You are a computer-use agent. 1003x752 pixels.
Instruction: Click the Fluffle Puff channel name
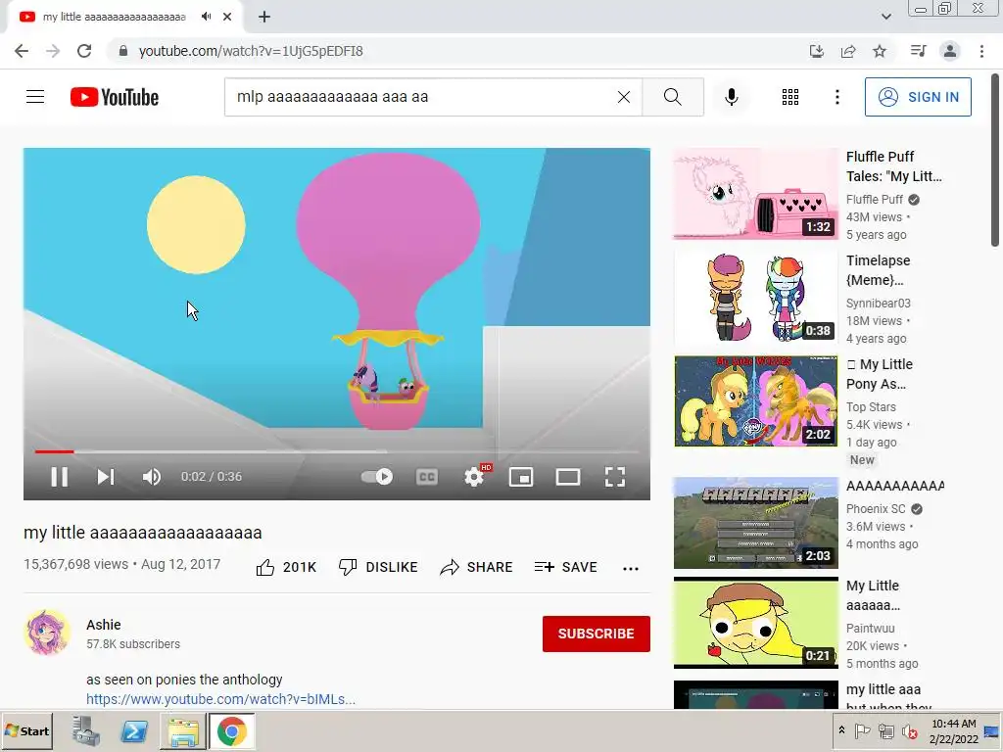click(875, 200)
